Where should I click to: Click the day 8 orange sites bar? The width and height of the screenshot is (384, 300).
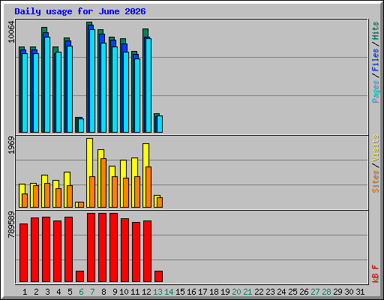click(103, 183)
